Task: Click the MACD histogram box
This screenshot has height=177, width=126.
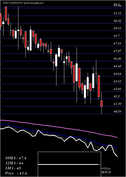Action: pos(69,164)
